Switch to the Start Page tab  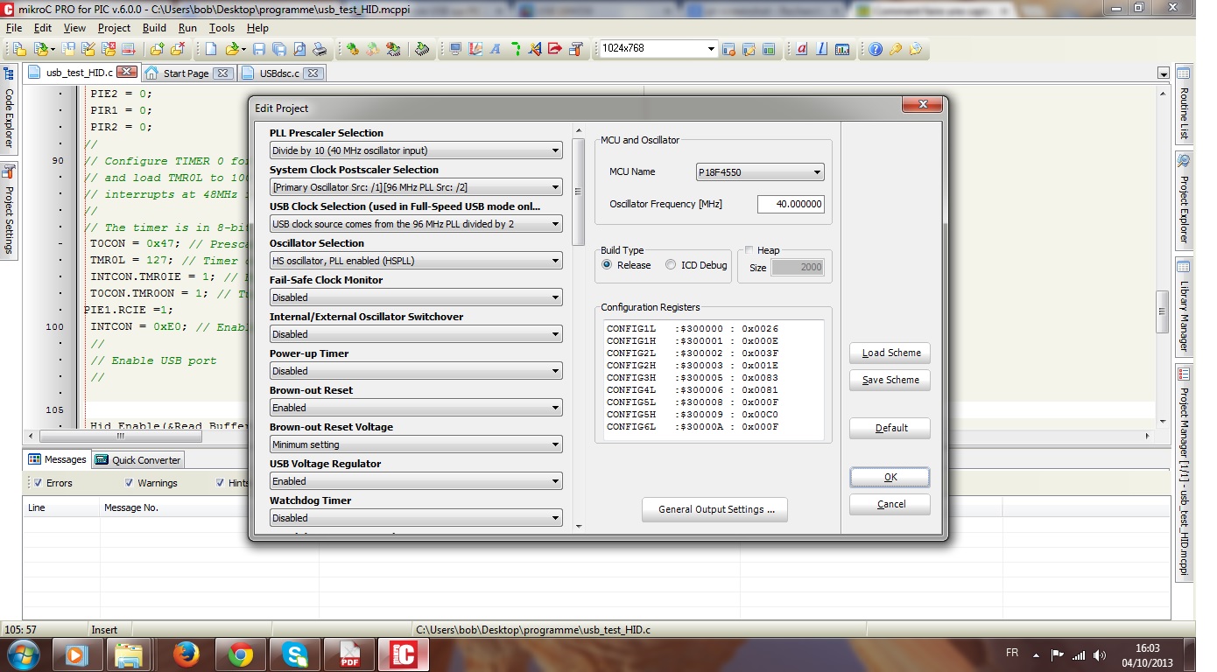tap(187, 73)
